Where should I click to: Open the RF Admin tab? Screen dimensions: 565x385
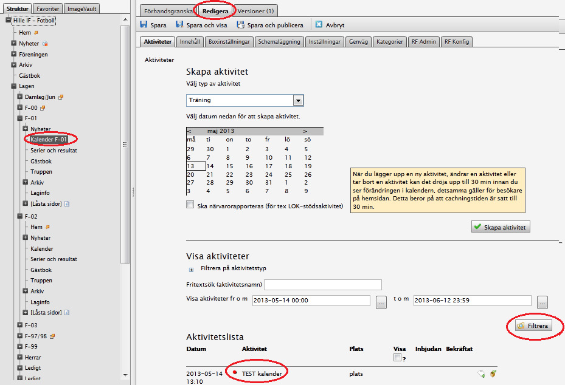tap(424, 42)
